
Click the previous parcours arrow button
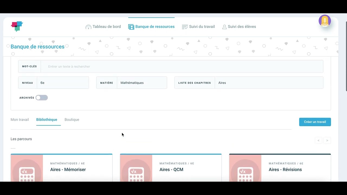pos(319,141)
